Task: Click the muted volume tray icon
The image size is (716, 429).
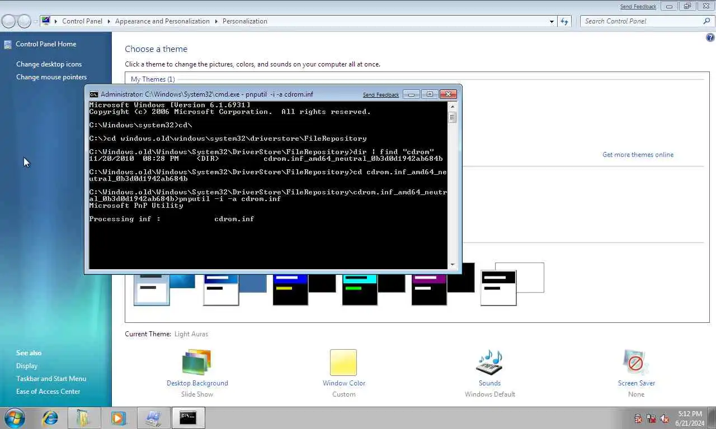Action: (665, 418)
